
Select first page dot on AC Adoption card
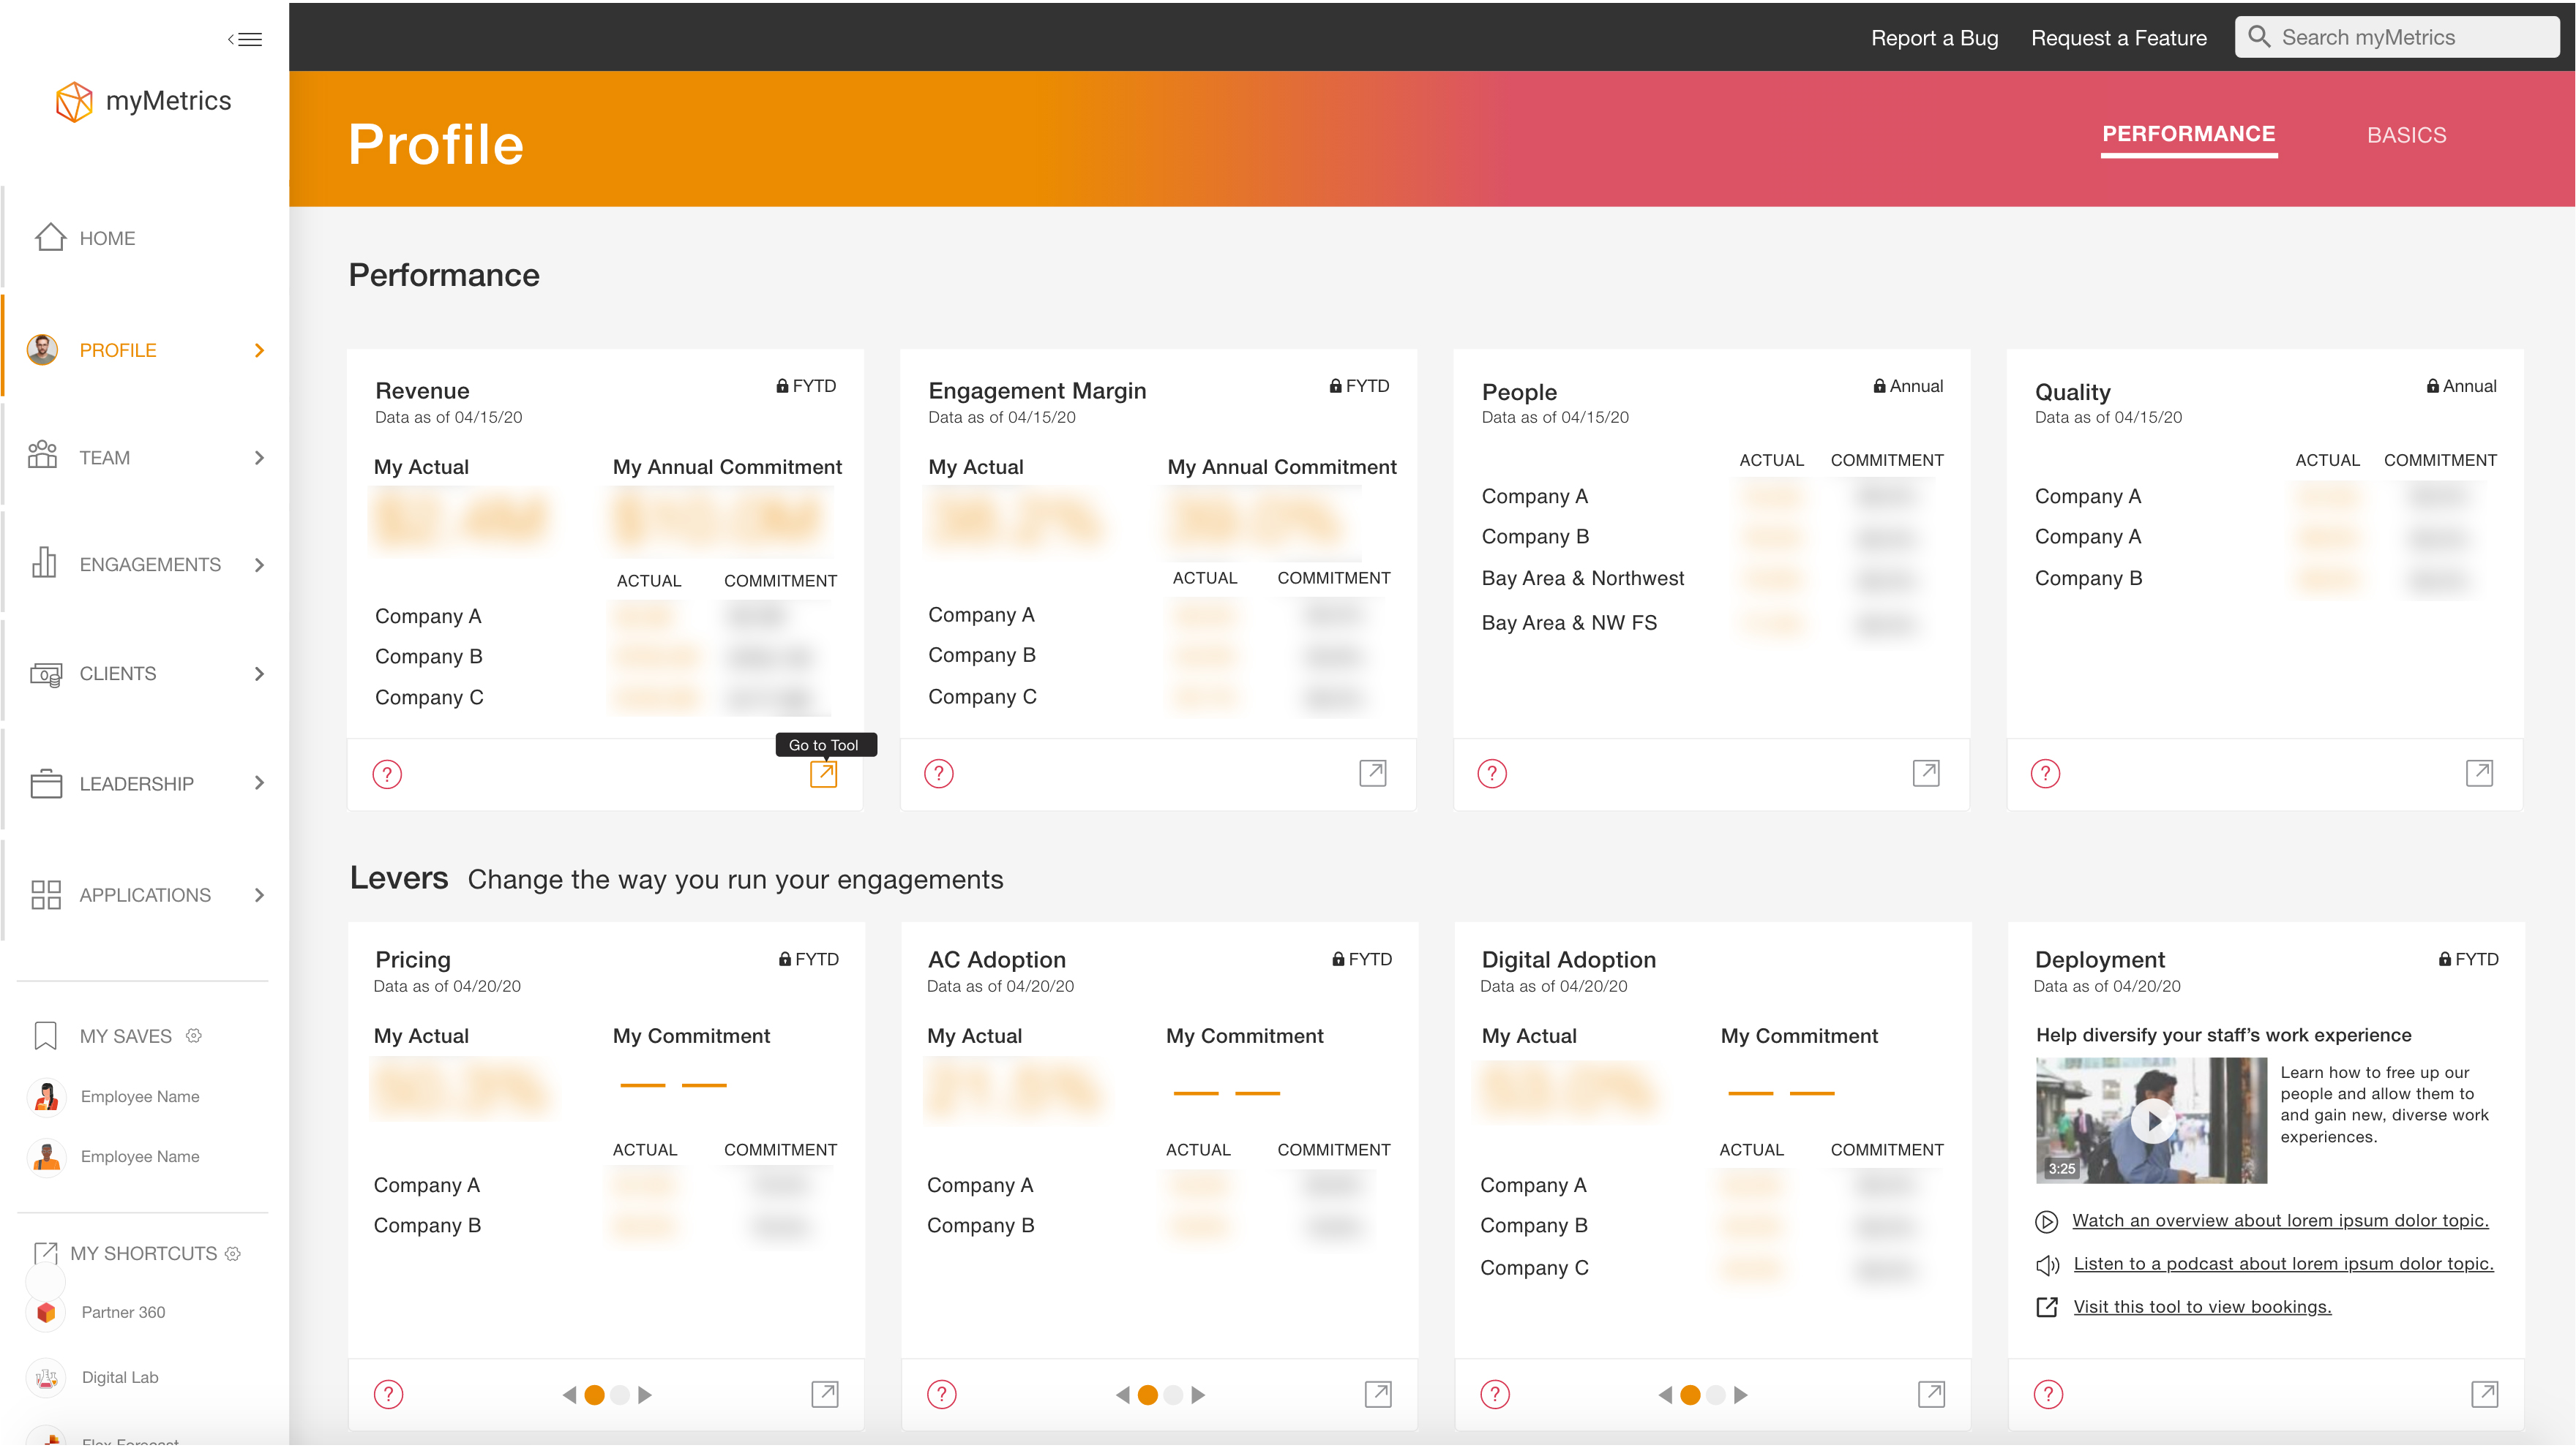click(1148, 1395)
